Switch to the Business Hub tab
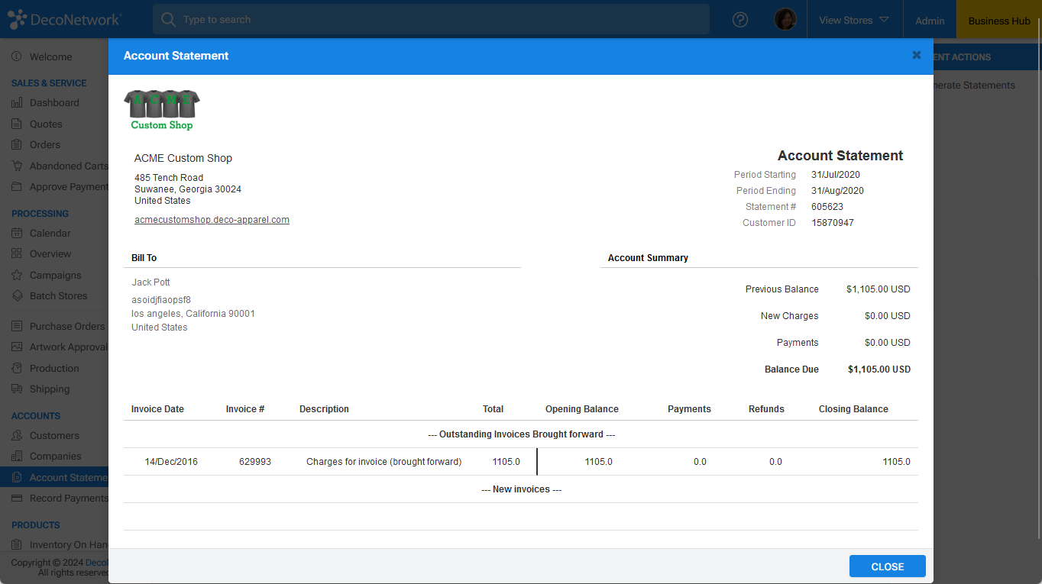 click(998, 21)
